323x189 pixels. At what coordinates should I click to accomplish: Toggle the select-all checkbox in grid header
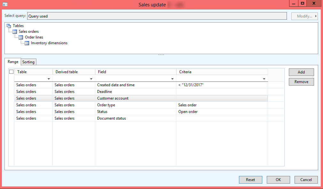click(12, 72)
